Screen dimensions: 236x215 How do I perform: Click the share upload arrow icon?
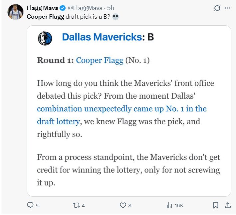click(x=228, y=205)
